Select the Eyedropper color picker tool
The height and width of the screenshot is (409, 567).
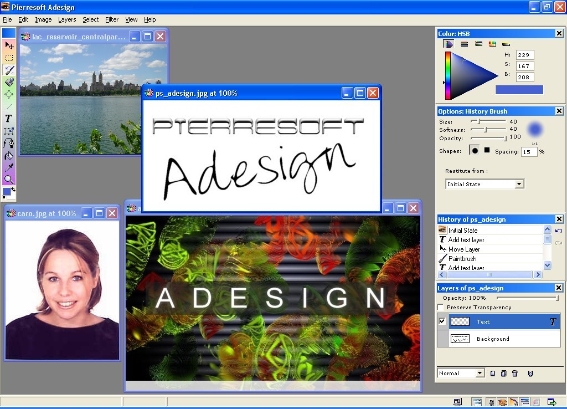coord(9,167)
